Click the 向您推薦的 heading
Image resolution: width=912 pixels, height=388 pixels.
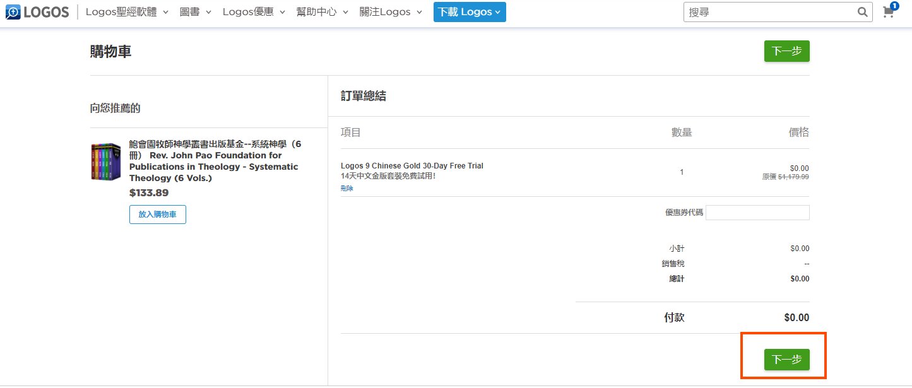coord(115,109)
